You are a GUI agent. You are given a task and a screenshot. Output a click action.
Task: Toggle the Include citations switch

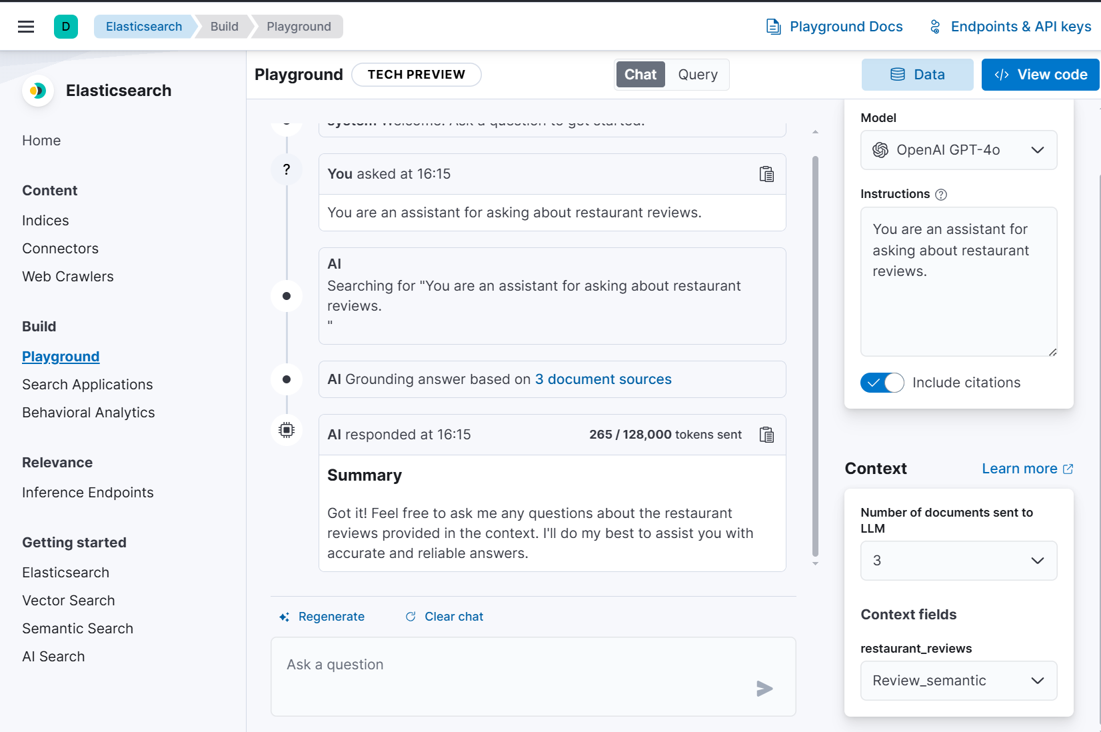click(882, 383)
